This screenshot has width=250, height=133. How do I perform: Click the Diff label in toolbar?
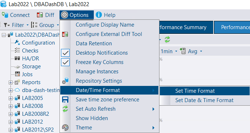coord(49,15)
